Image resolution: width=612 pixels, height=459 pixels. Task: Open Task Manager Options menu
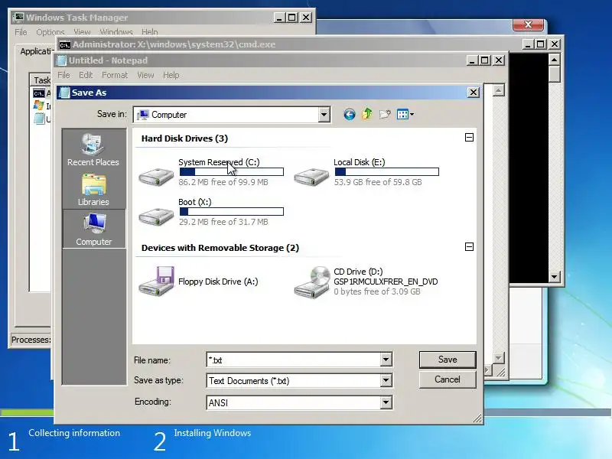pos(50,32)
